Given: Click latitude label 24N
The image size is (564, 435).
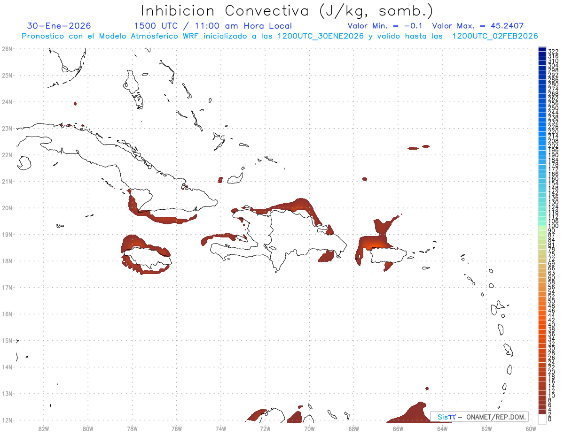Looking at the screenshot, I should (x=7, y=102).
